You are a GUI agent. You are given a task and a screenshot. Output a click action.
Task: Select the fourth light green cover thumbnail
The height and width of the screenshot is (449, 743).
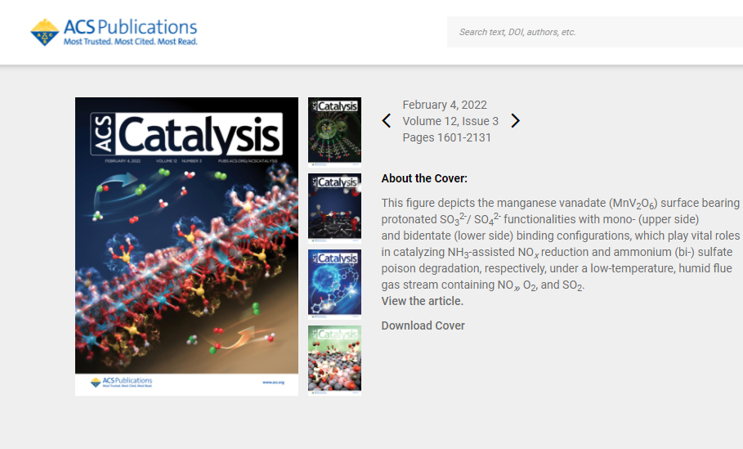[334, 361]
